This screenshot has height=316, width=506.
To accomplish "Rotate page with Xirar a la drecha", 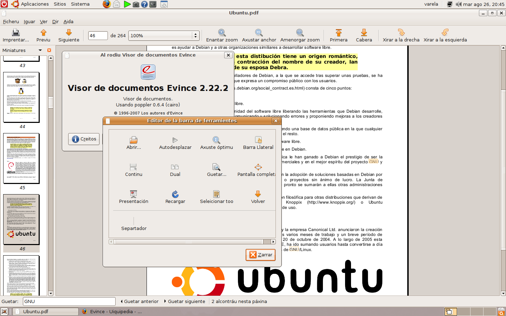I will [401, 33].
